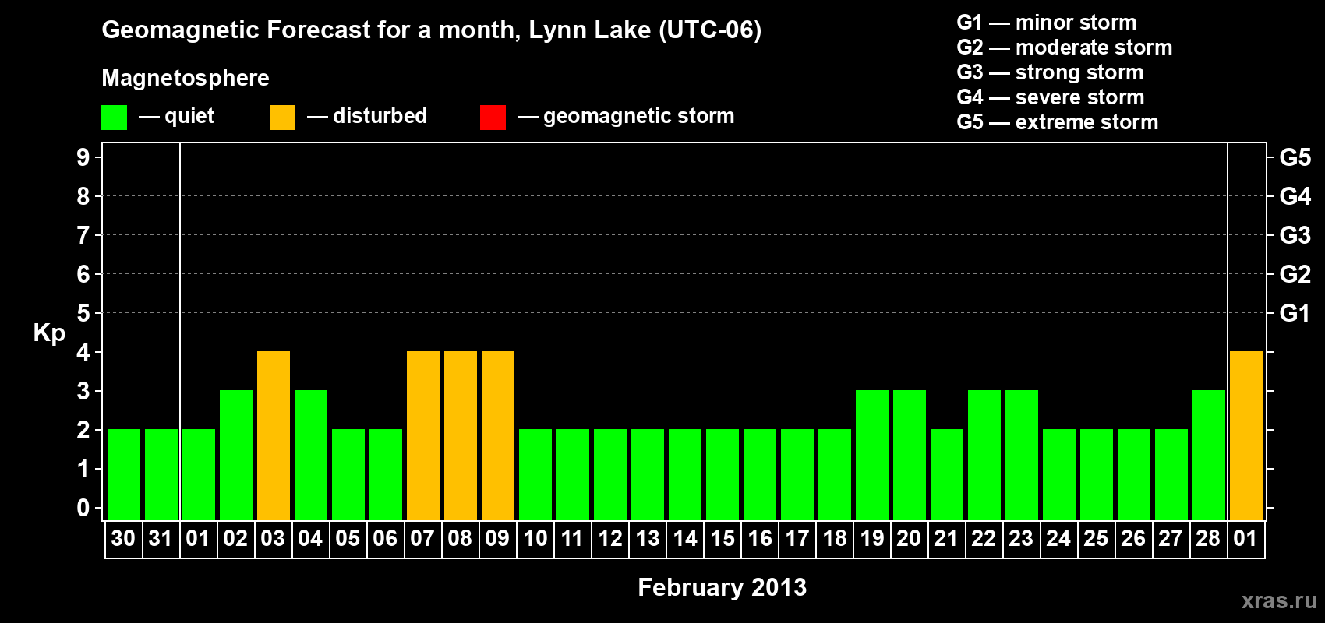Select the green bar for February 02

tap(236, 456)
